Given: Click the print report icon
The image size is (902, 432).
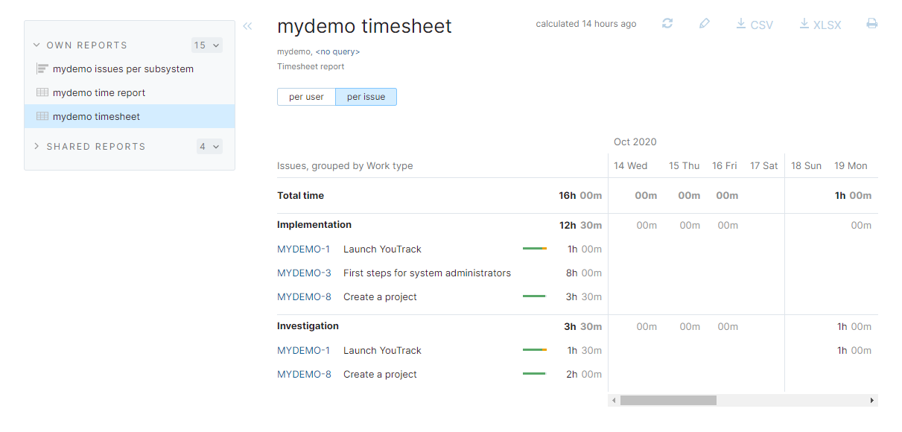Looking at the screenshot, I should tap(871, 24).
